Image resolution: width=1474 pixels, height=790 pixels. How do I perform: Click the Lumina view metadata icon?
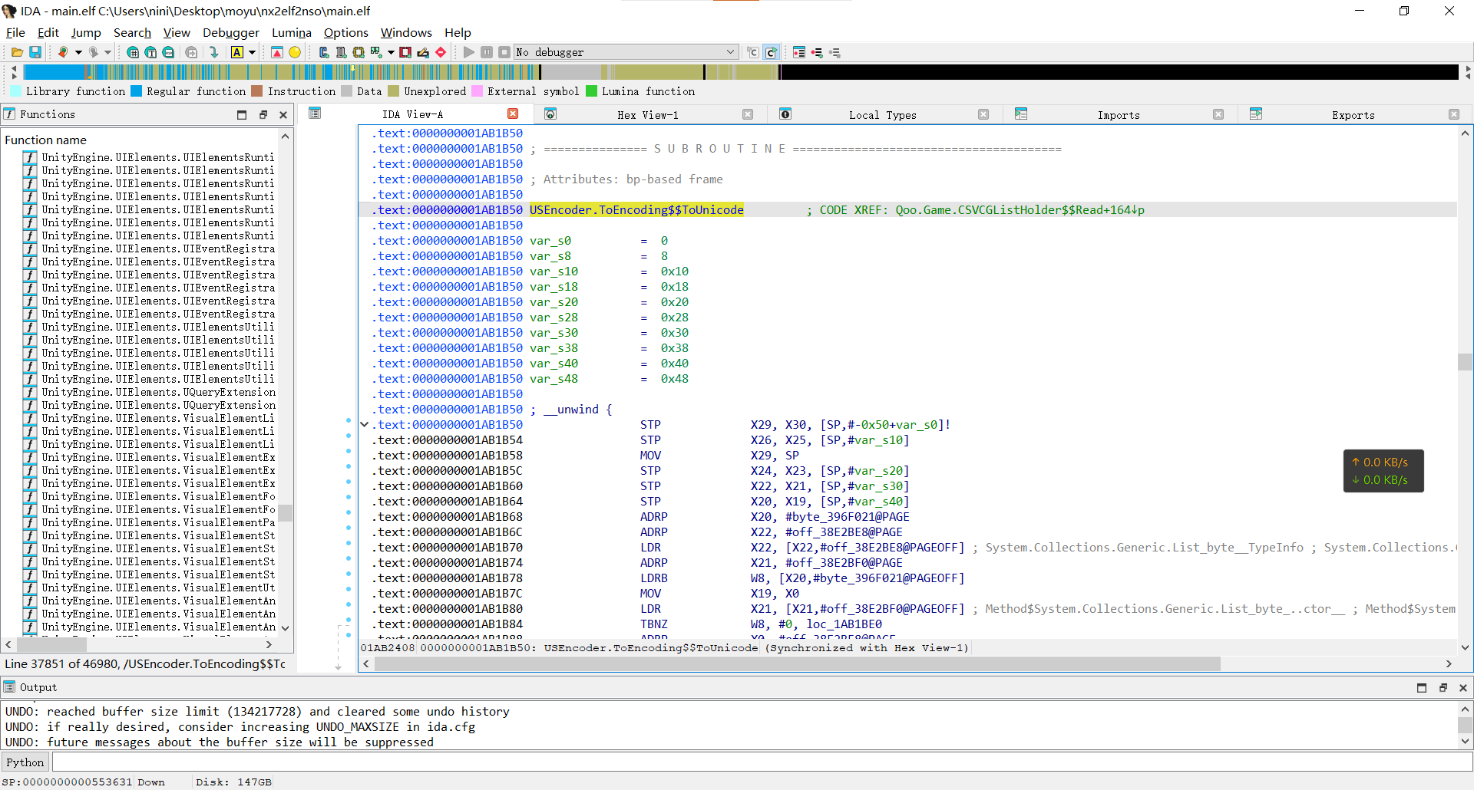point(799,52)
